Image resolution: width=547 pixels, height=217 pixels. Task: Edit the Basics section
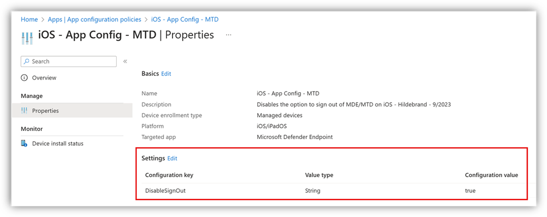[166, 74]
